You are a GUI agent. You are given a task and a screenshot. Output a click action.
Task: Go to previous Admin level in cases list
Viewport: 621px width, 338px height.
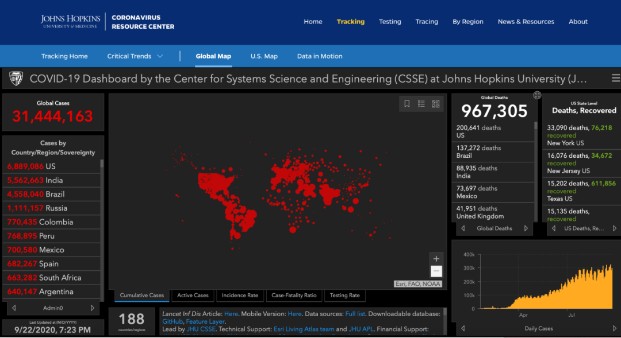(x=14, y=308)
